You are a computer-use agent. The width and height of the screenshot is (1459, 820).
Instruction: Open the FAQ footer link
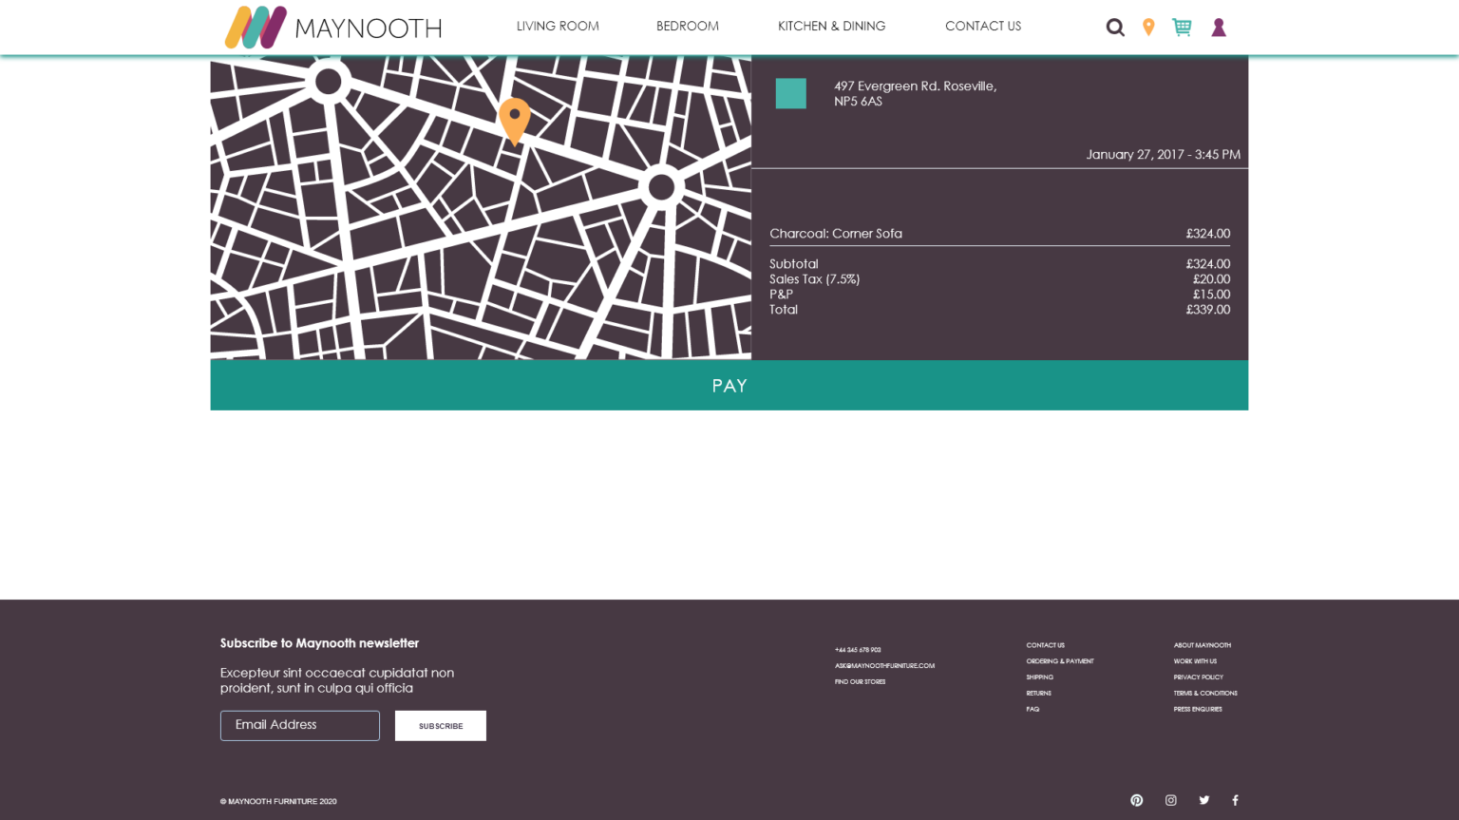[1033, 709]
